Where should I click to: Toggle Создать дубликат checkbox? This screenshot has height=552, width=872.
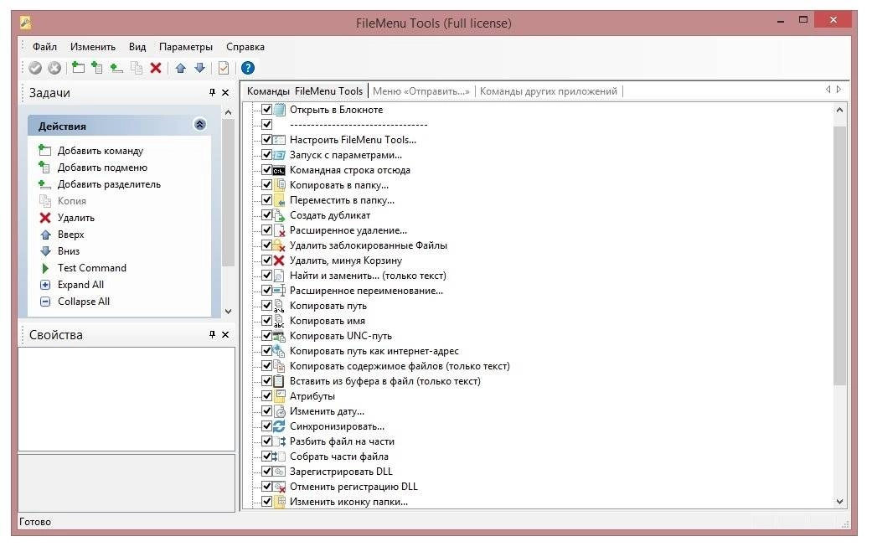pyautogui.click(x=267, y=215)
